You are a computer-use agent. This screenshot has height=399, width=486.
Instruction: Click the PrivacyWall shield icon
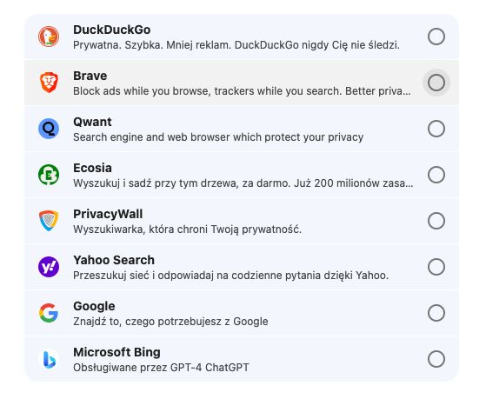[49, 221]
